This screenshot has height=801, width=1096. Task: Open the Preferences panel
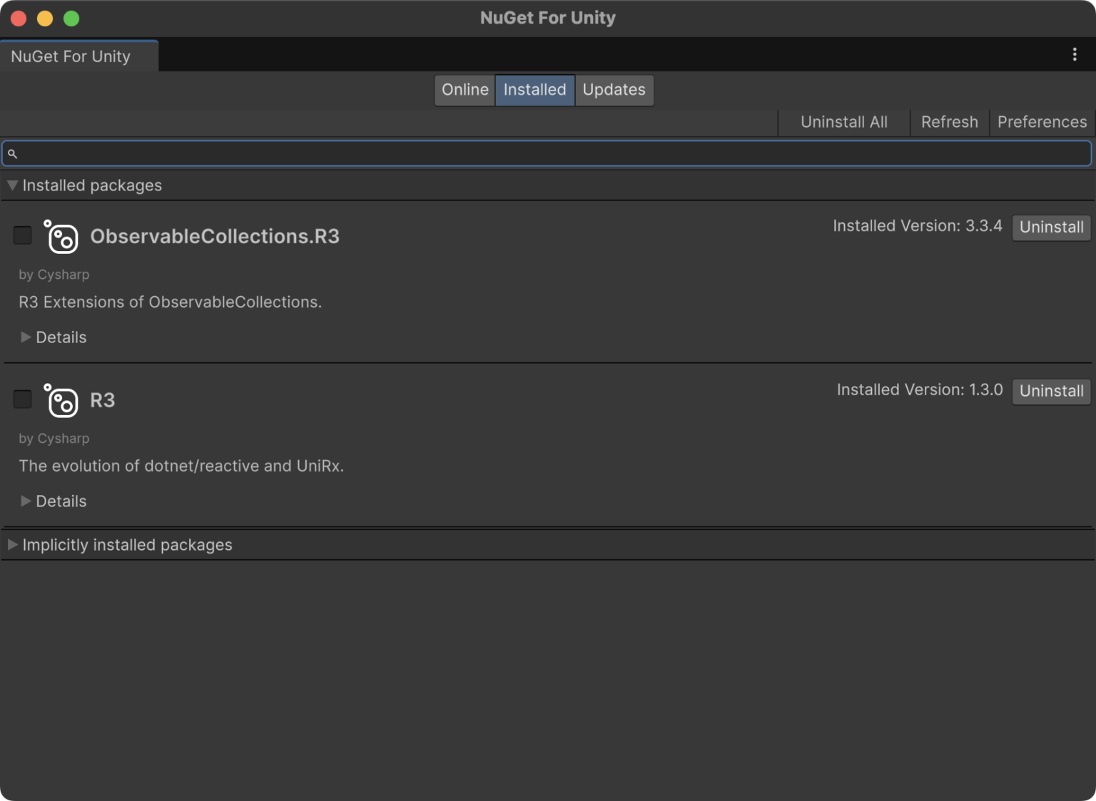(1041, 121)
